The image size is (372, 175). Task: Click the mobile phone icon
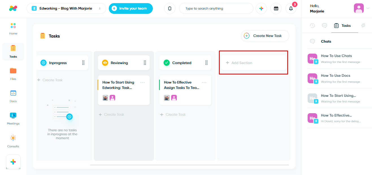click(170, 8)
